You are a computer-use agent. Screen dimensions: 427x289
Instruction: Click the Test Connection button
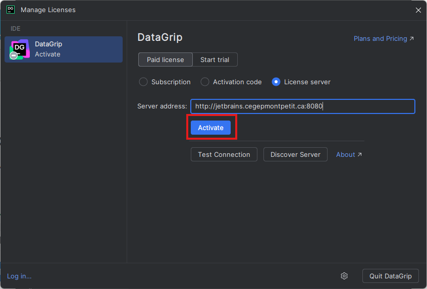tap(224, 154)
